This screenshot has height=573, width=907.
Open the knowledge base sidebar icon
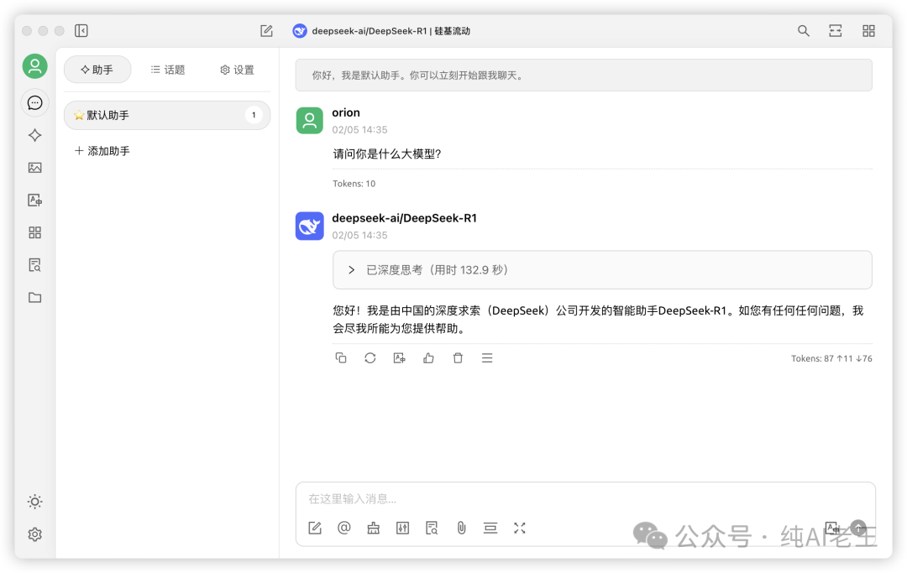(34, 264)
